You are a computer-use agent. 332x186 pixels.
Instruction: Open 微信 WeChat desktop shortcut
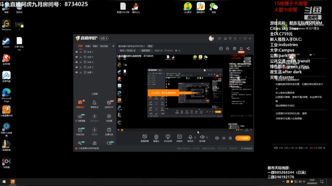click(x=213, y=8)
